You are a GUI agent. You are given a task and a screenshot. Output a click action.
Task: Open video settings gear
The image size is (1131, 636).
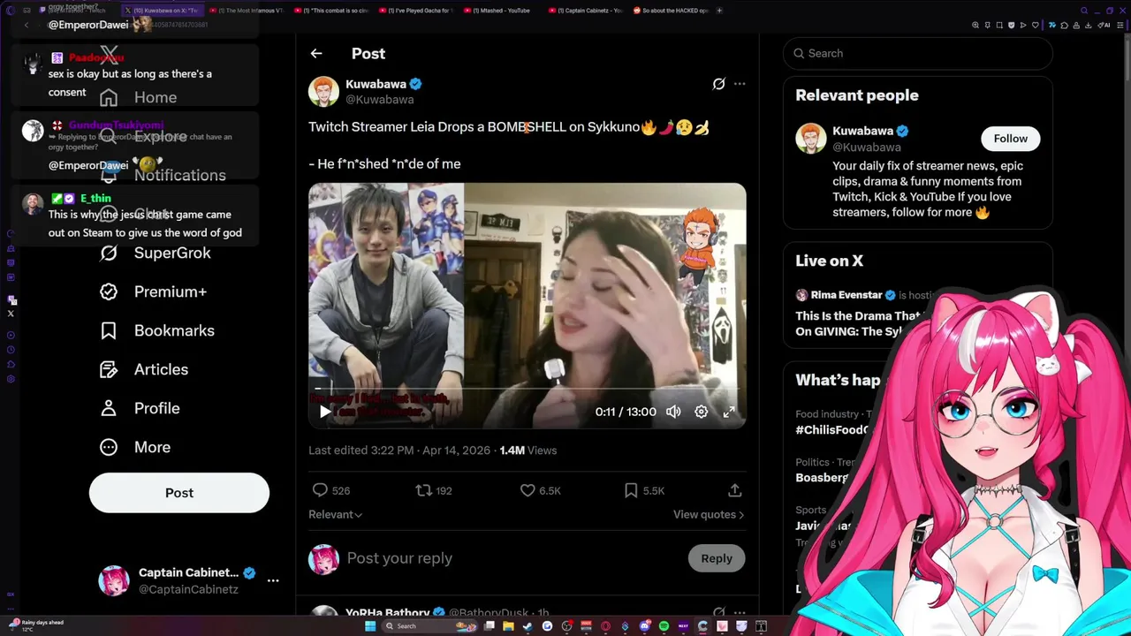701,412
